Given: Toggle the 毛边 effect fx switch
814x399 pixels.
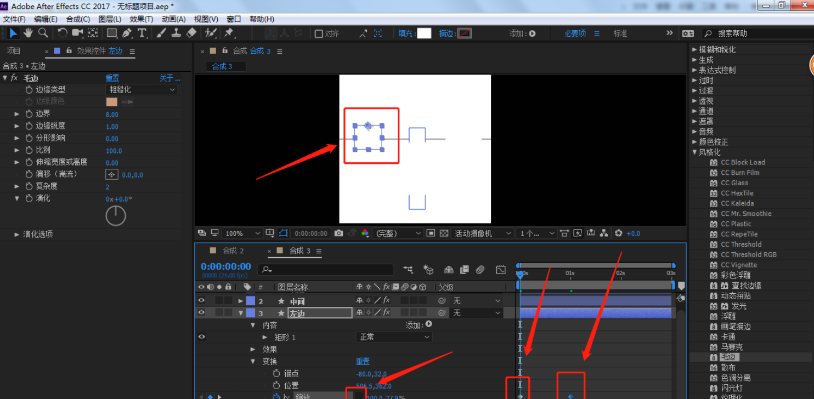Looking at the screenshot, I should (14, 78).
